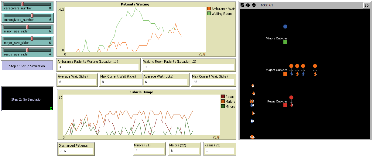Toggle Step 2: Go Simulation forever button
The width and height of the screenshot is (373, 157).
27,99
